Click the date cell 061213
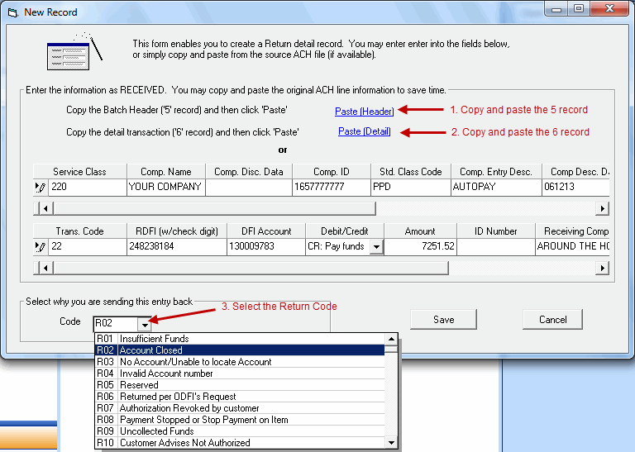The image size is (635, 452). tap(575, 188)
